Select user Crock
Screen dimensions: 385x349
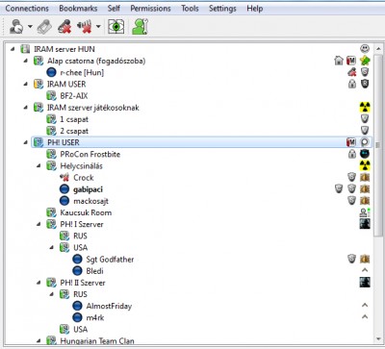(x=84, y=178)
